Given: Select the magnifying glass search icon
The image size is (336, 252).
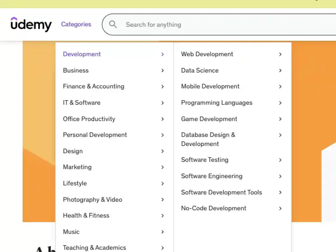Looking at the screenshot, I should coord(113,24).
